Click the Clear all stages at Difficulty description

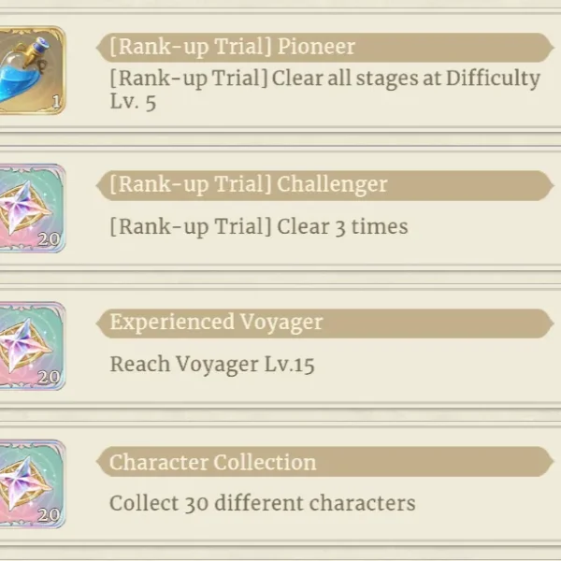click(324, 90)
